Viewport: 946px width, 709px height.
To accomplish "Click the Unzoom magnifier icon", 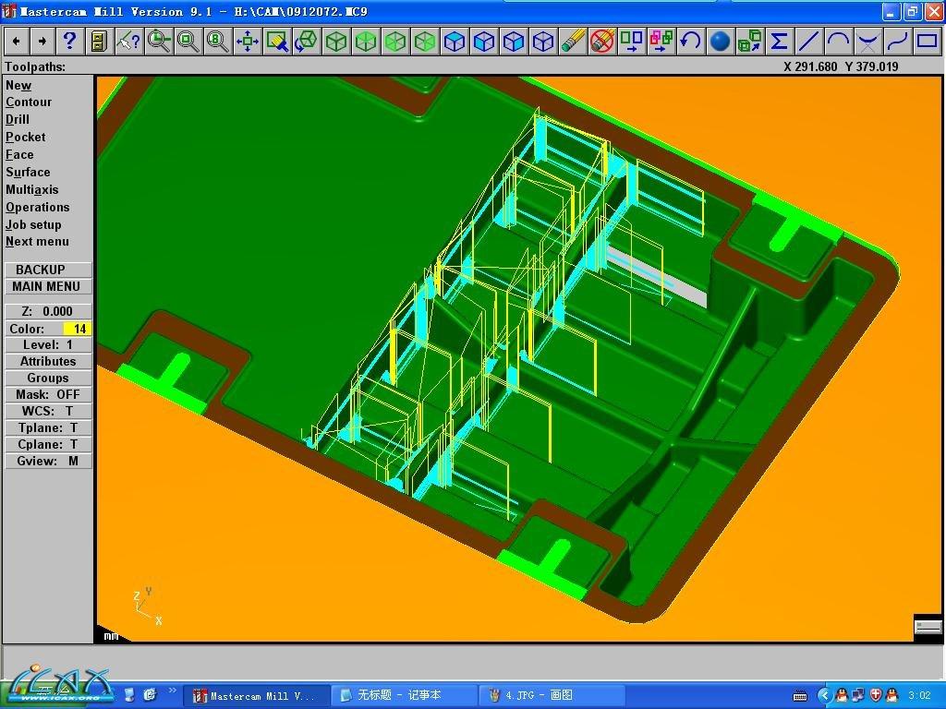I will tap(188, 42).
